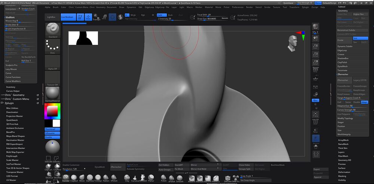Screen dimensions: 374x184
Task: Select the ZModeler brush icon
Action: [228, 178]
